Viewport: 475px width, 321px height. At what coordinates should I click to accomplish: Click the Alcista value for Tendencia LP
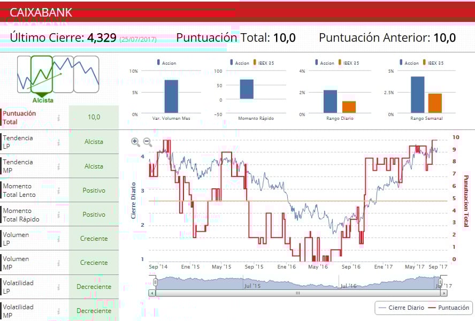pos(94,142)
